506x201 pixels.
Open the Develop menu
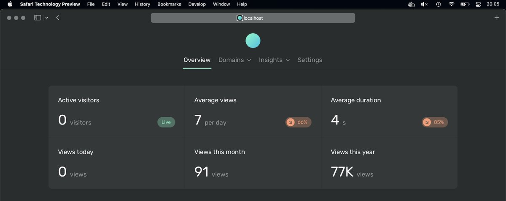197,4
